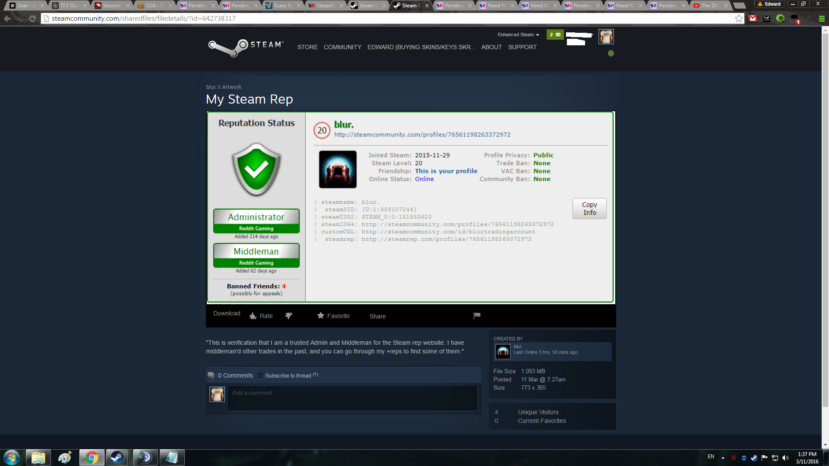Click the browser reload icon
Image resolution: width=829 pixels, height=466 pixels.
(32, 19)
